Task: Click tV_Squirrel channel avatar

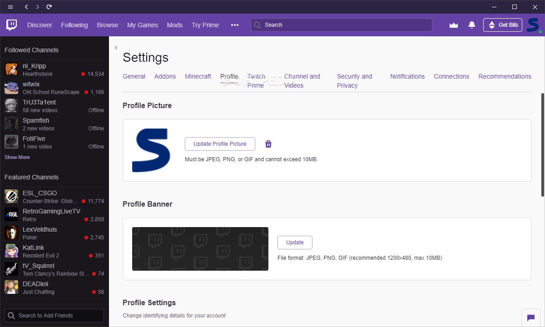Action: 11,269
